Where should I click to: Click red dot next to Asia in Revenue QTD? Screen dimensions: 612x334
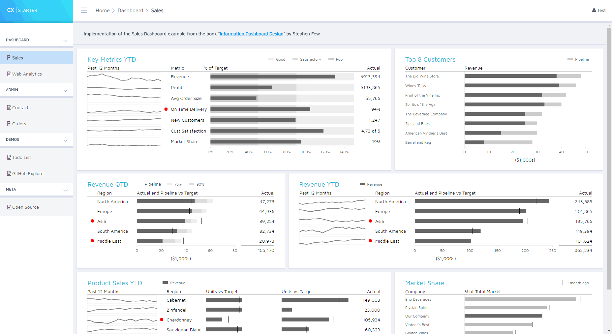(x=92, y=221)
